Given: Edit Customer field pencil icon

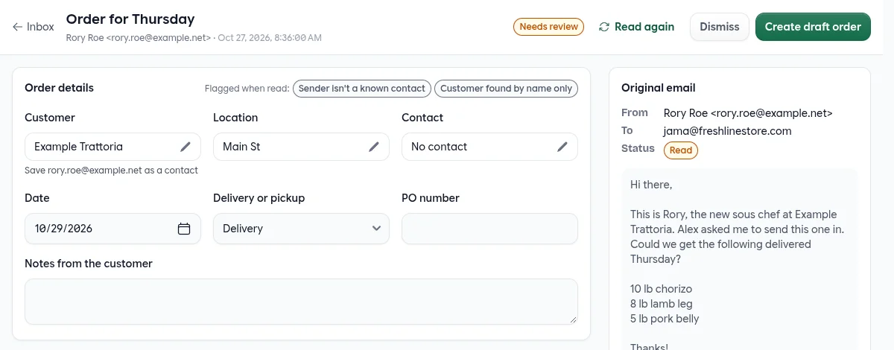Looking at the screenshot, I should [x=186, y=147].
